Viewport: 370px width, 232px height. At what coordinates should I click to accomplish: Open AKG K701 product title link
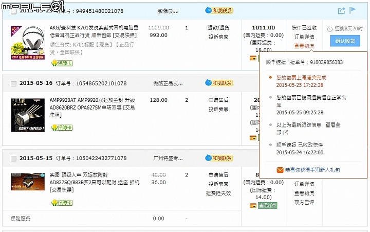pyautogui.click(x=94, y=31)
